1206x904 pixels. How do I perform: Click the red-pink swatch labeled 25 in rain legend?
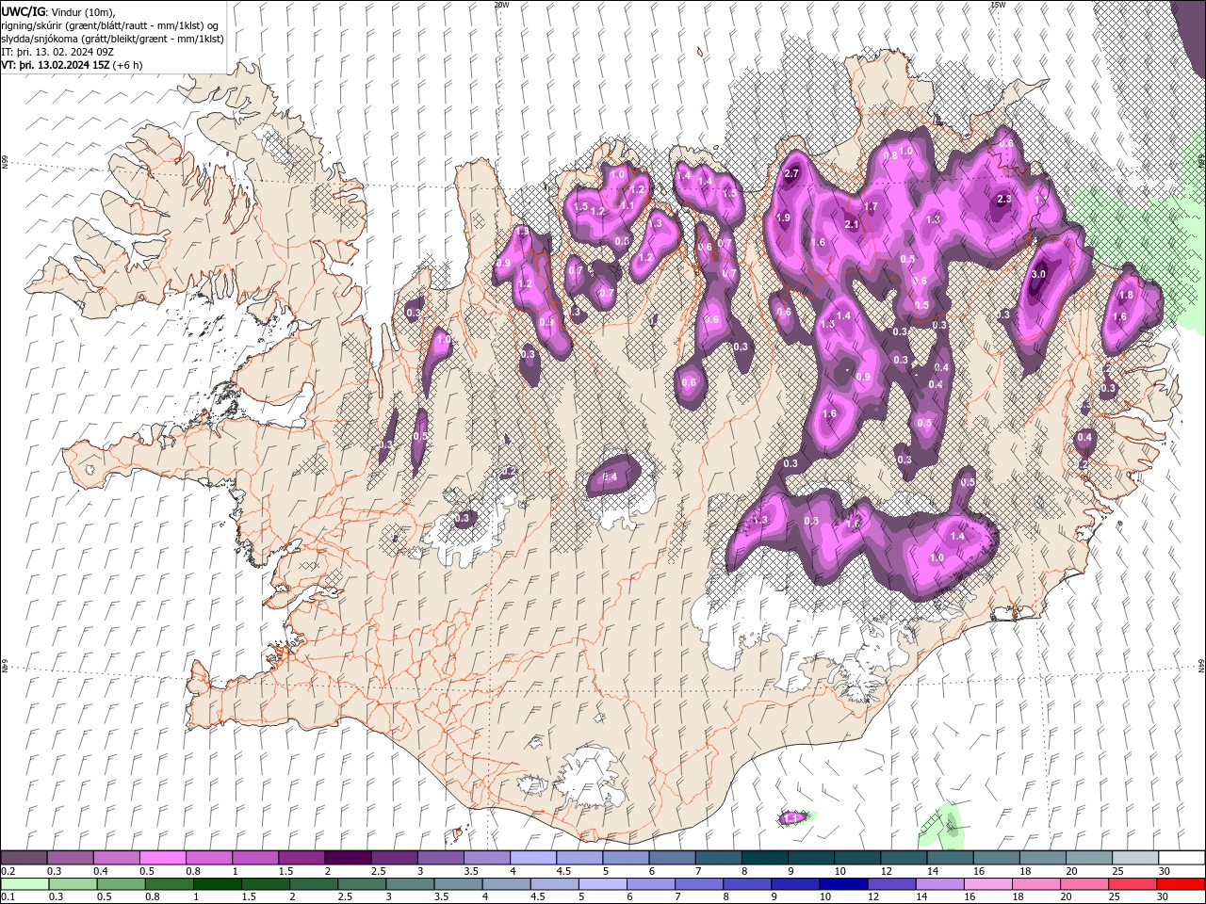pyautogui.click(x=1132, y=883)
